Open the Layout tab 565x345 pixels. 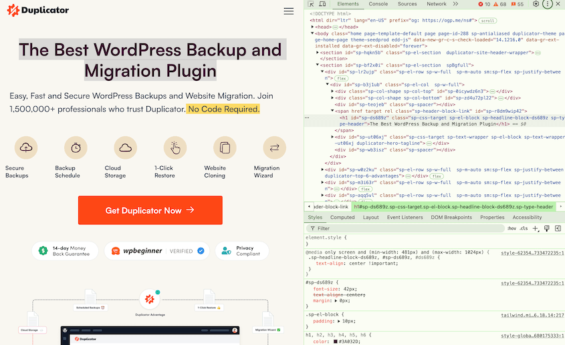pyautogui.click(x=371, y=218)
